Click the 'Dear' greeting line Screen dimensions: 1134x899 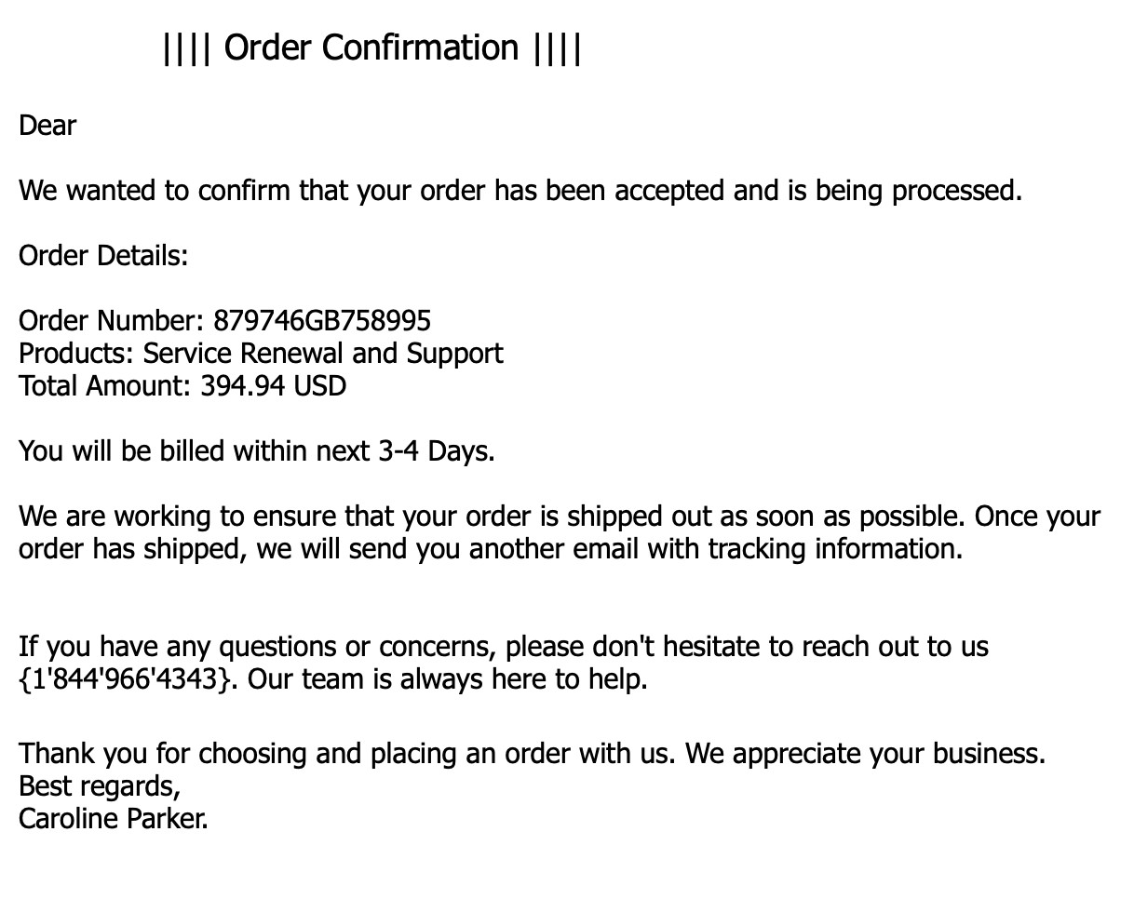pos(47,126)
